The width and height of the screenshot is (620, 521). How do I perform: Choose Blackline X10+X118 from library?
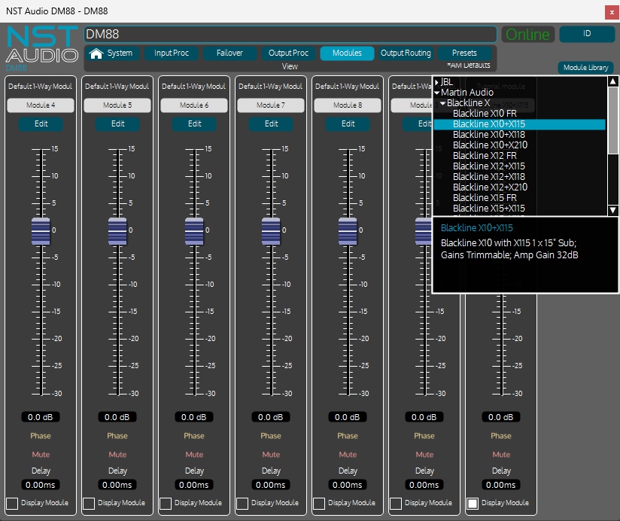tap(489, 135)
